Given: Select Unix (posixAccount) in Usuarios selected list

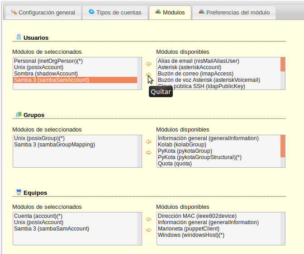Looking at the screenshot, I should click(x=75, y=67).
